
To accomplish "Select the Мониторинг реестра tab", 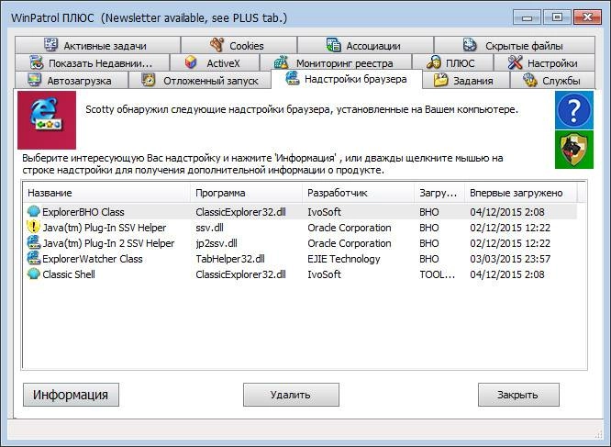I will coord(336,62).
